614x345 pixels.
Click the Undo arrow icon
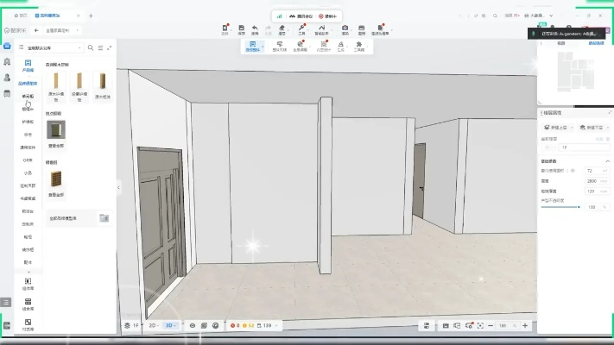255,29
